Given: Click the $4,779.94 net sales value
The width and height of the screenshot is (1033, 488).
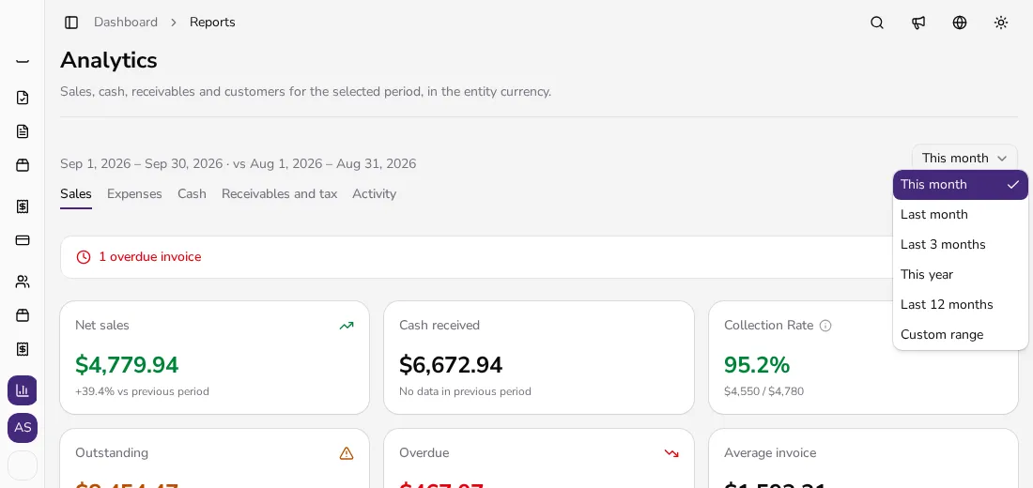Looking at the screenshot, I should (127, 364).
